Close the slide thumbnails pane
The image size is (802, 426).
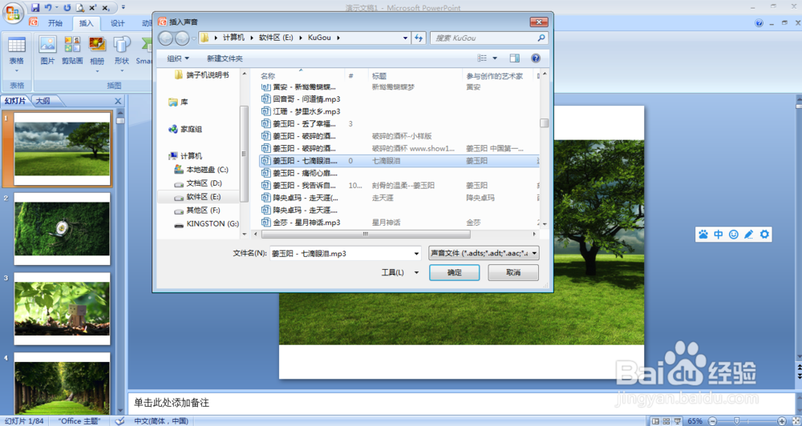(x=118, y=101)
